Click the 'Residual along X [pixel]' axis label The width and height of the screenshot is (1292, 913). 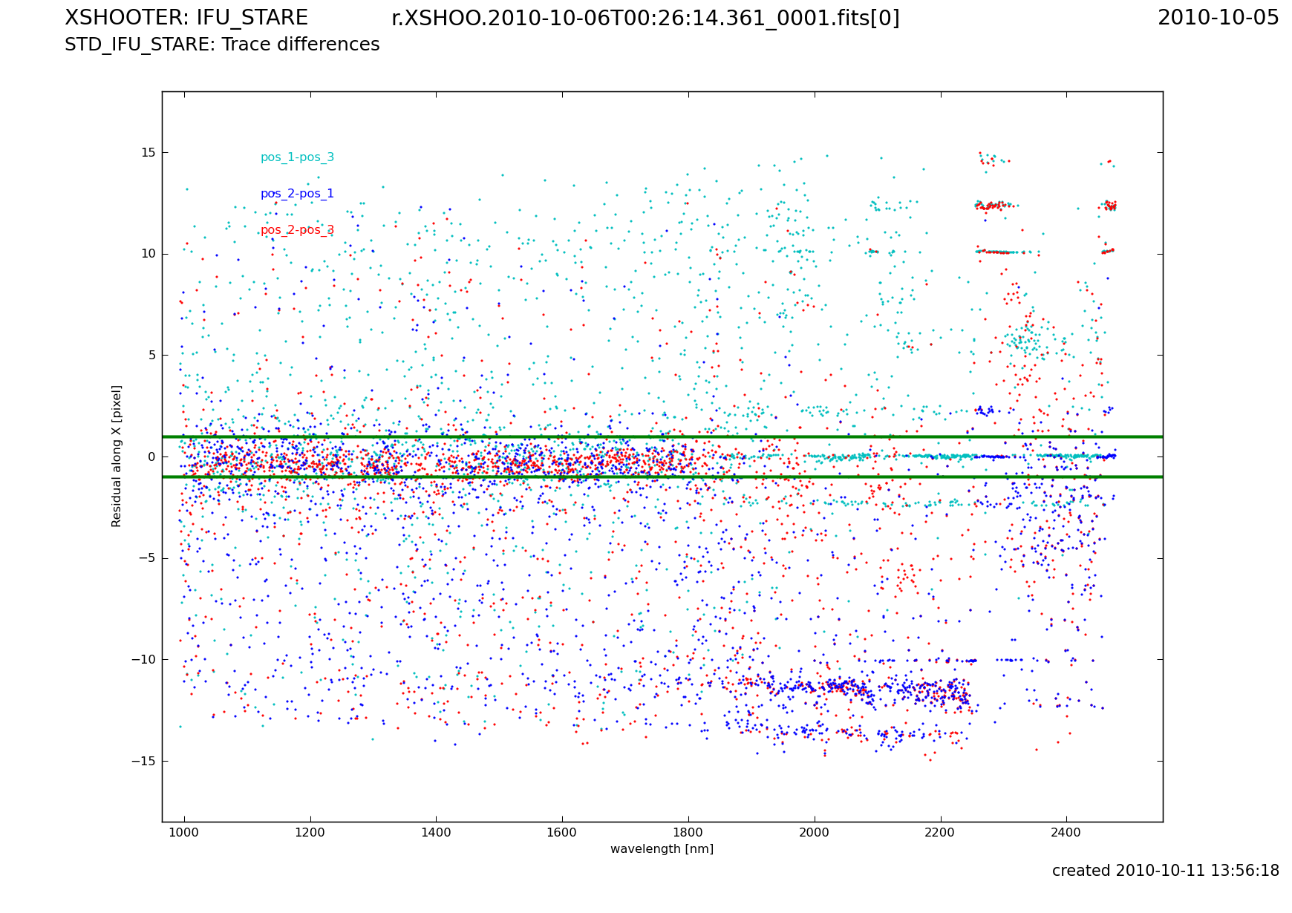(x=117, y=456)
